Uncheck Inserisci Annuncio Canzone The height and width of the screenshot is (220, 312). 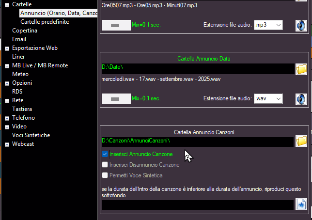[105, 154]
